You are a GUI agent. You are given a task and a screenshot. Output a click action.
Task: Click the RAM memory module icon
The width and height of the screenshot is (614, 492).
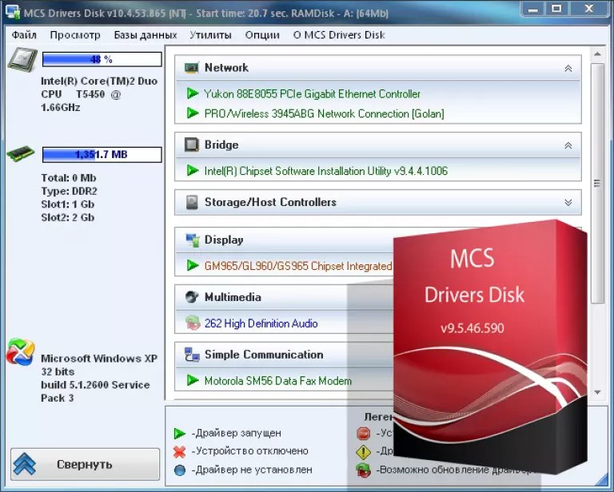pyautogui.click(x=21, y=154)
